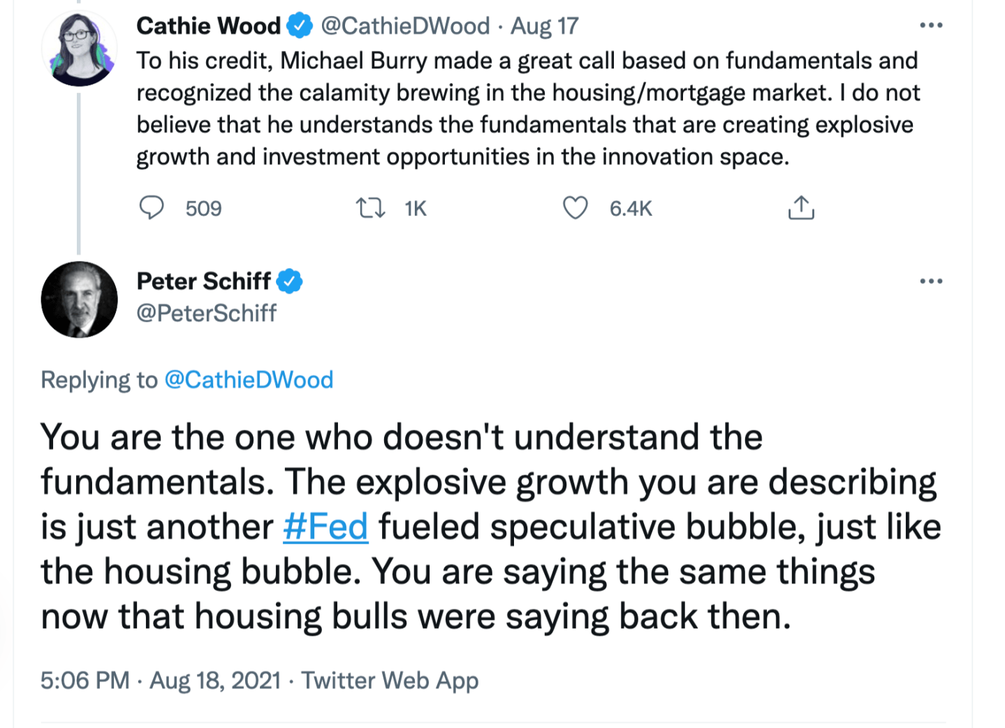
Task: Click the Twitter Web App source label
Action: [x=390, y=680]
